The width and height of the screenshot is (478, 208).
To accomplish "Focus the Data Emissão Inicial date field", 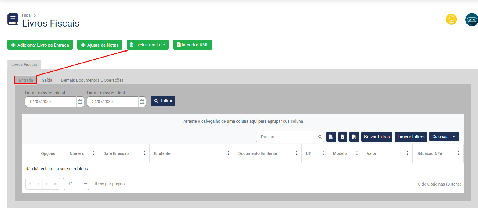I will (51, 101).
